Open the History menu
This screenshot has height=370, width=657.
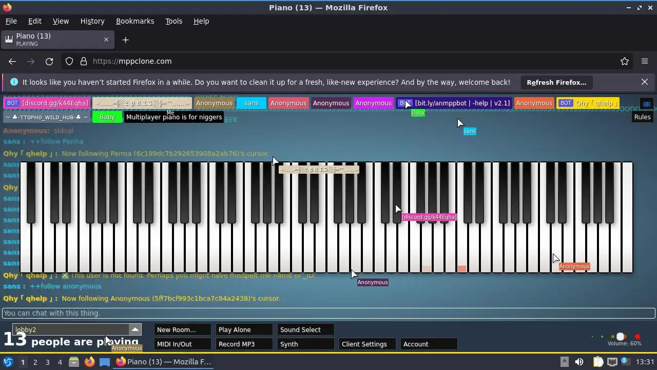tap(92, 21)
